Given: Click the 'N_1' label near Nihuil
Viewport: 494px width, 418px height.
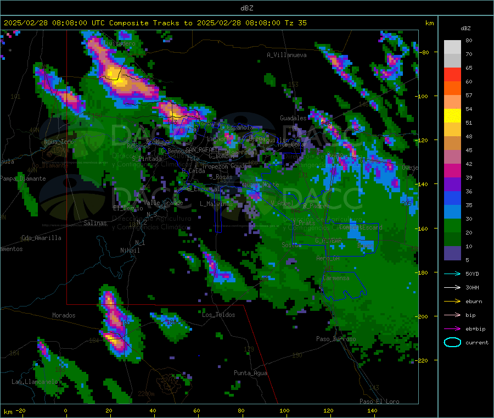Looking at the screenshot, I should (x=140, y=242).
